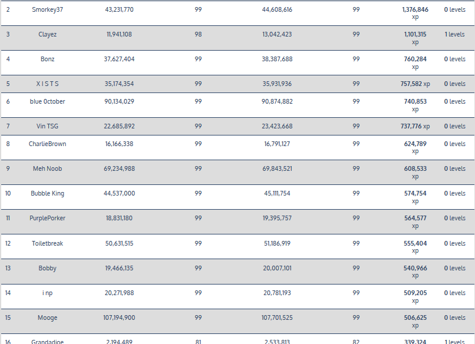Image resolution: width=475 pixels, height=344 pixels.
Task: Click the PurplePorker player name
Action: click(47, 218)
